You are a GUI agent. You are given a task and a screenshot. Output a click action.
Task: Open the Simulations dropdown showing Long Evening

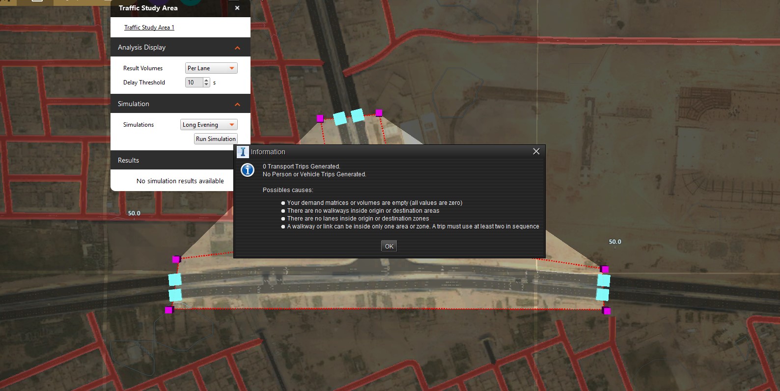click(209, 125)
